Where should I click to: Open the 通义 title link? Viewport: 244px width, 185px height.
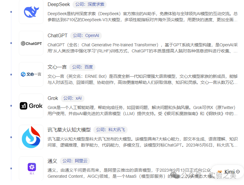click(52, 161)
